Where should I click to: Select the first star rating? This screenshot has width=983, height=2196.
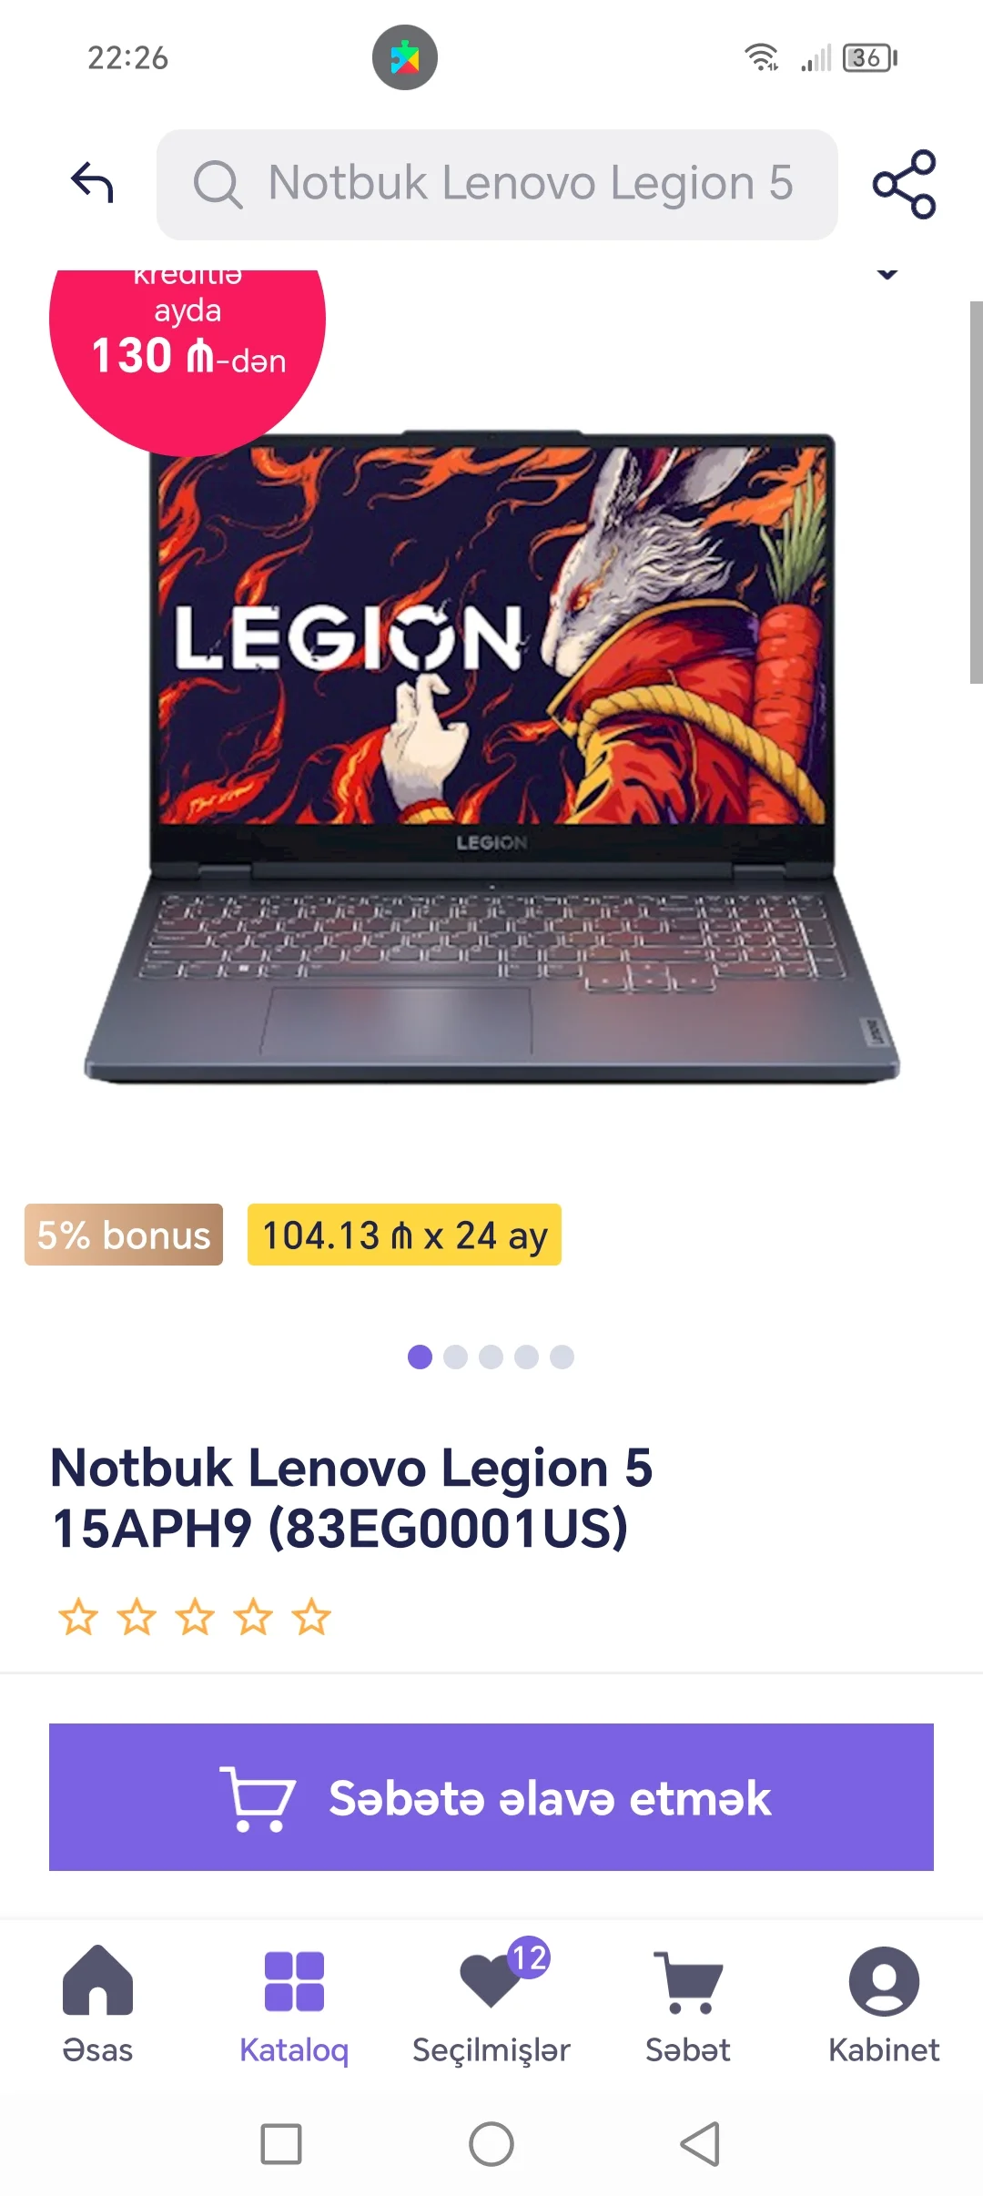pos(78,1617)
